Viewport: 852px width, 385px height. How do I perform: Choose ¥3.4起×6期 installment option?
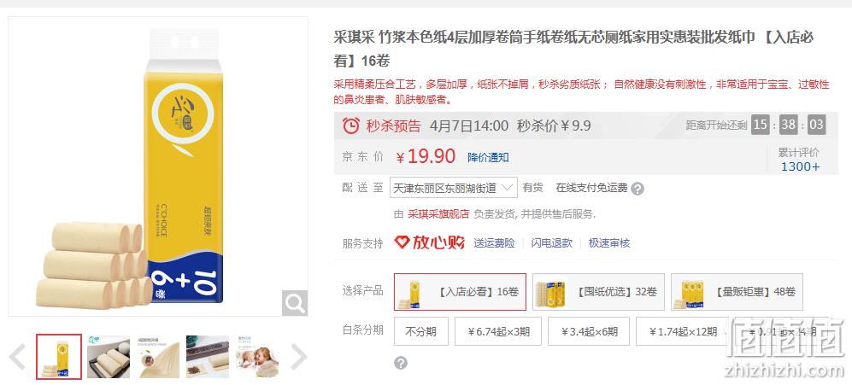click(589, 331)
